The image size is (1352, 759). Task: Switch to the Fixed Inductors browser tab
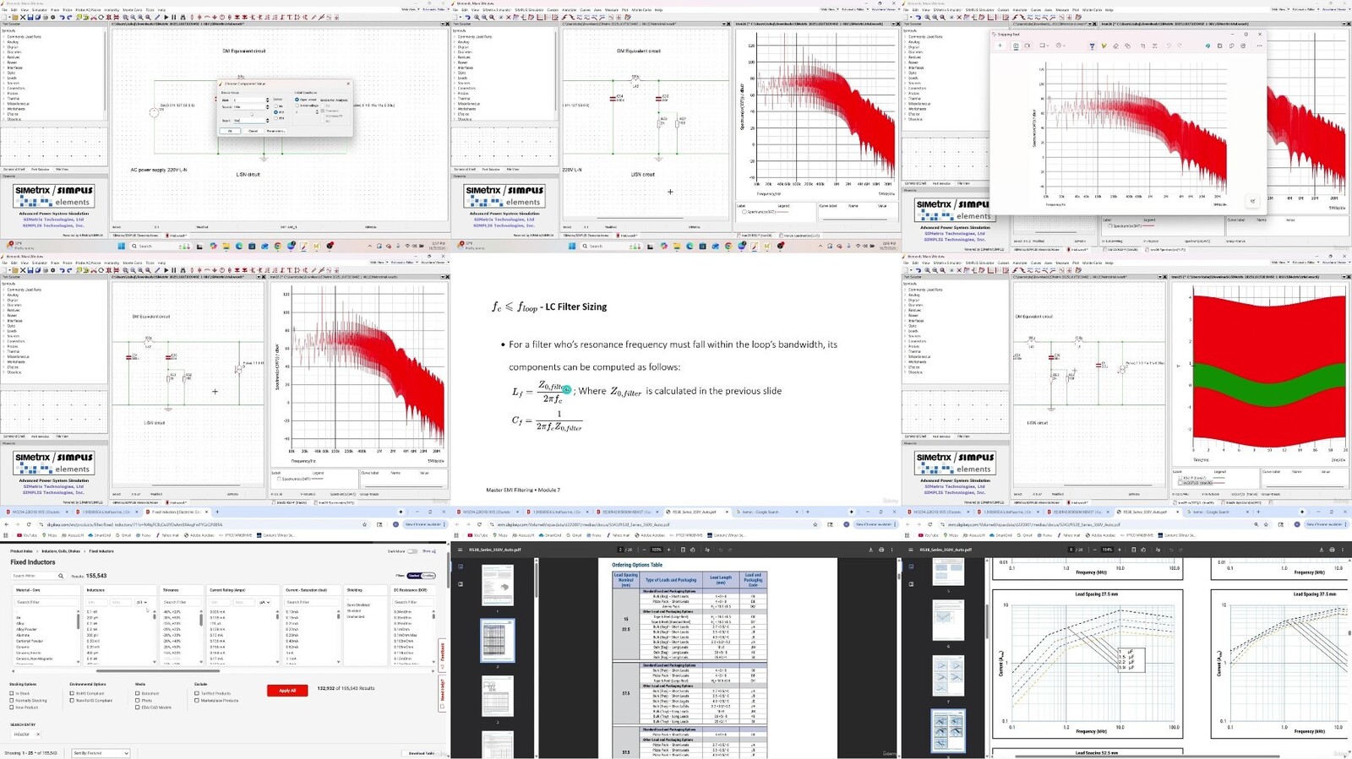tap(175, 512)
